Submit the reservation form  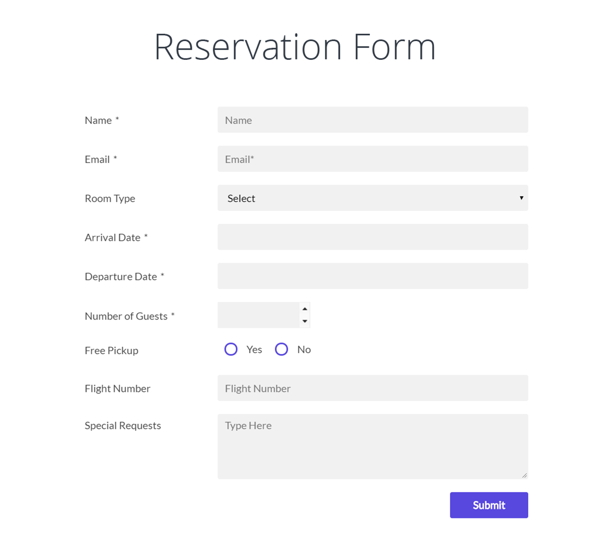pos(489,505)
